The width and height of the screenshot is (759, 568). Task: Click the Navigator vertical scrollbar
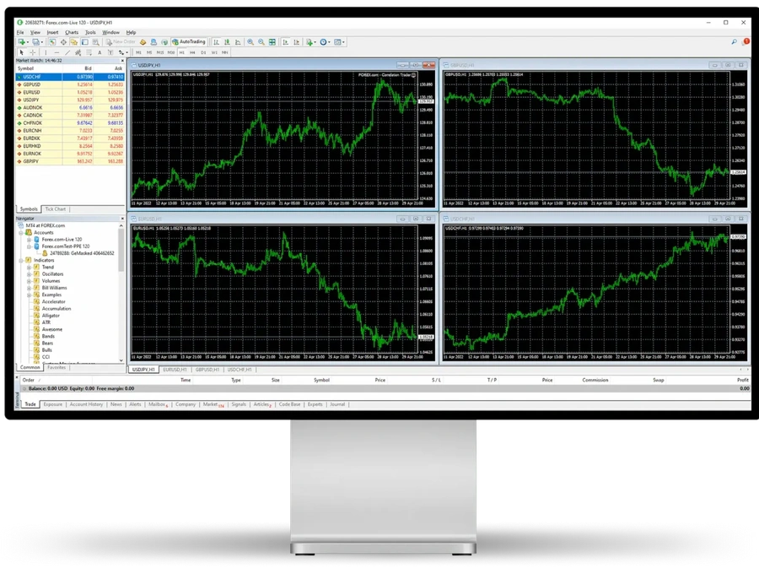tap(121, 293)
